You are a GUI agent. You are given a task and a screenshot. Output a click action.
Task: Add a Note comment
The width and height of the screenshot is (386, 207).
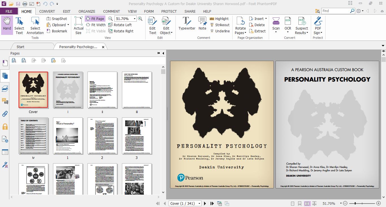(x=202, y=23)
